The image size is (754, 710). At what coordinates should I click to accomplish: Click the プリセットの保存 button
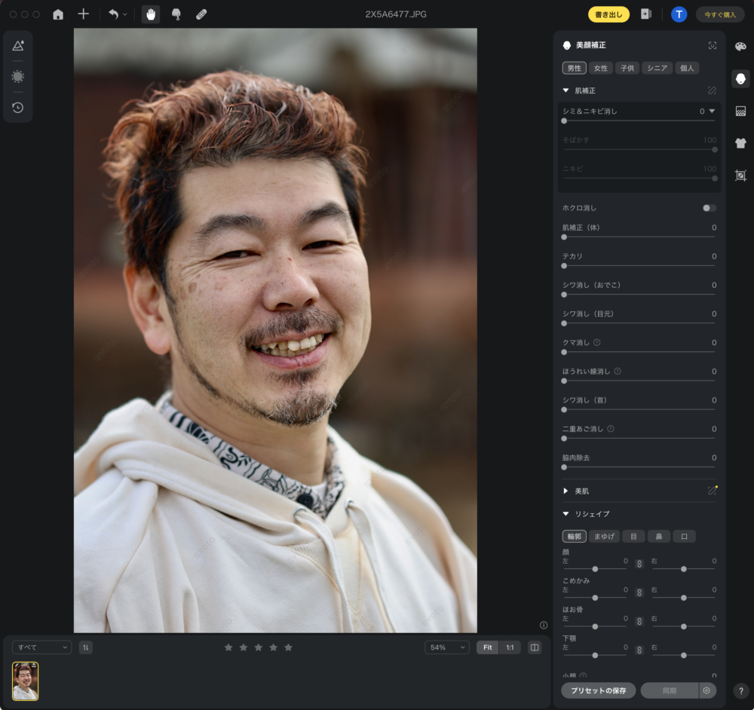click(x=598, y=690)
